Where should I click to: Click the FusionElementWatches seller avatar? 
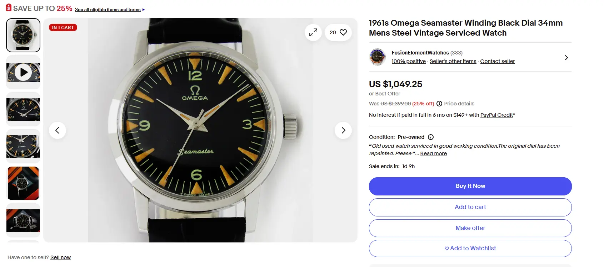point(378,57)
